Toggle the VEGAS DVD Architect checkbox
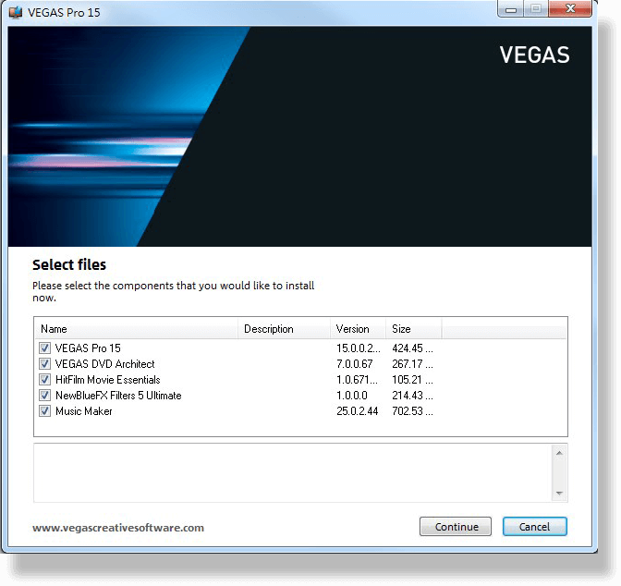 click(x=44, y=364)
